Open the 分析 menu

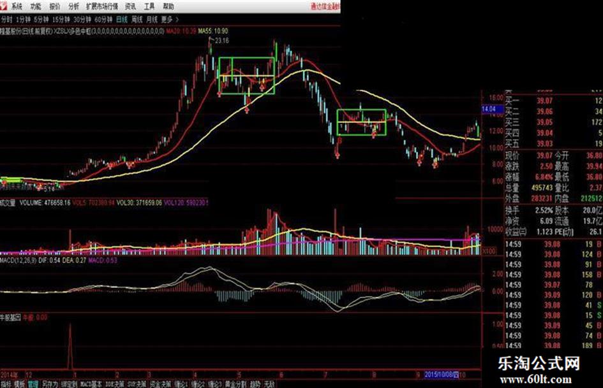[73, 6]
